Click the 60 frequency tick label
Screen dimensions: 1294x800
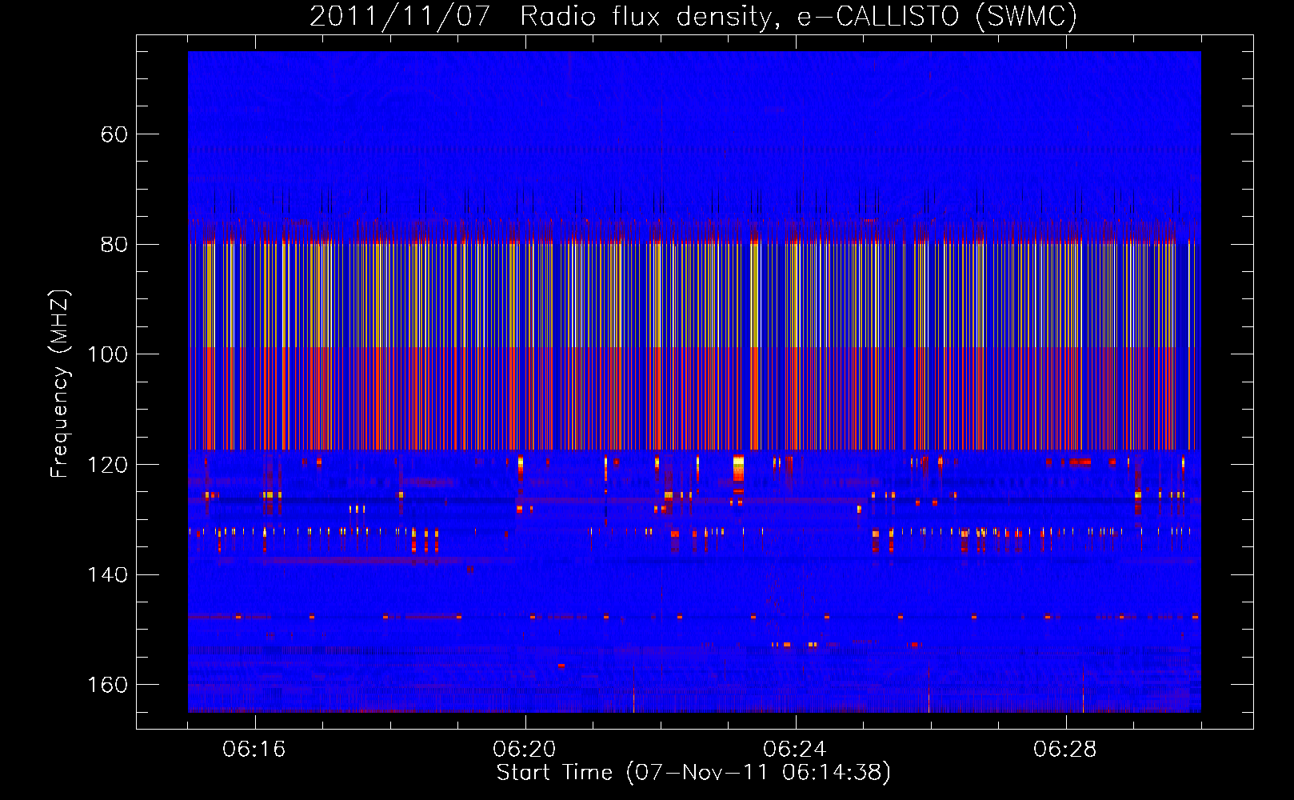[114, 134]
